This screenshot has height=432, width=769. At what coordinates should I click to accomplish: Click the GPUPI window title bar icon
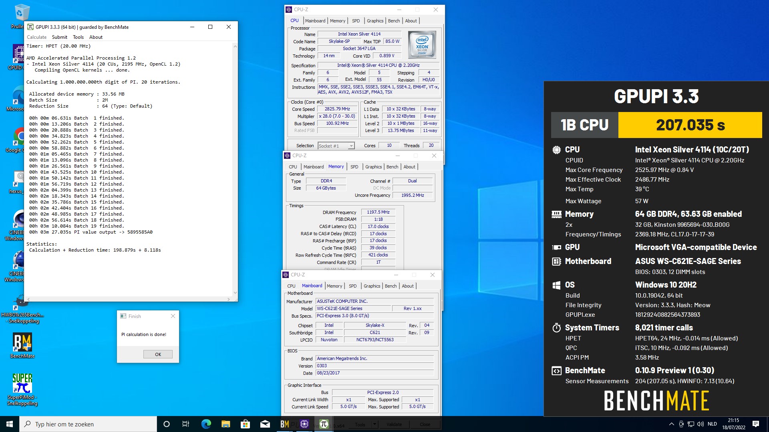(30, 27)
